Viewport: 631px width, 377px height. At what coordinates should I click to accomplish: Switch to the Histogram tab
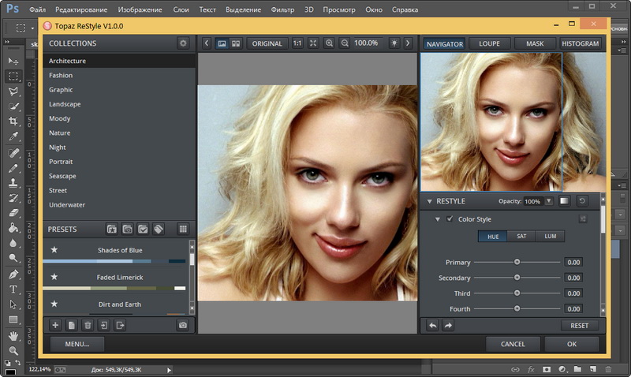coord(581,43)
